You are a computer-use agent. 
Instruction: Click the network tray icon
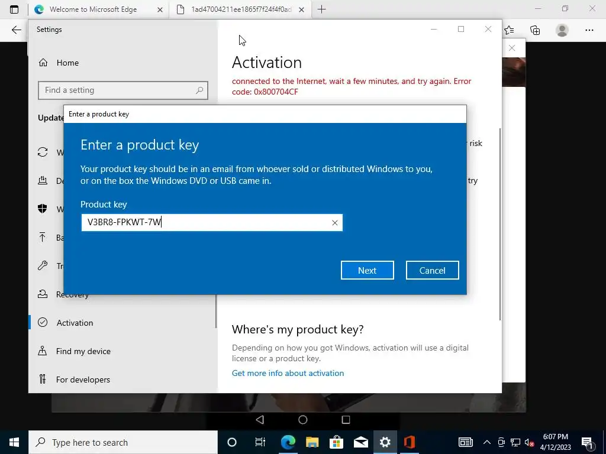[515, 442]
